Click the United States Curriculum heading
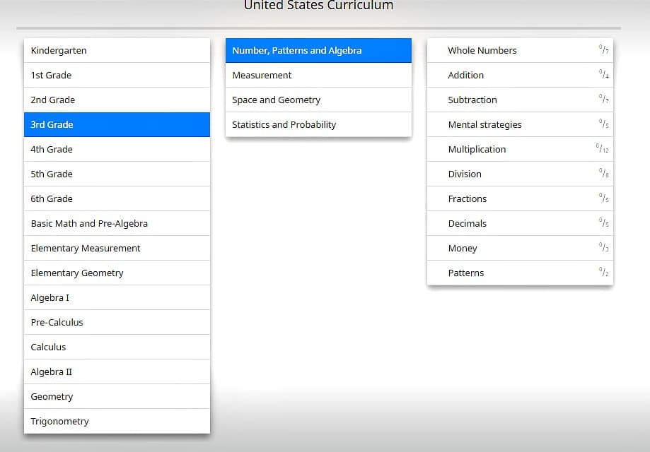Image resolution: width=650 pixels, height=452 pixels. (318, 6)
